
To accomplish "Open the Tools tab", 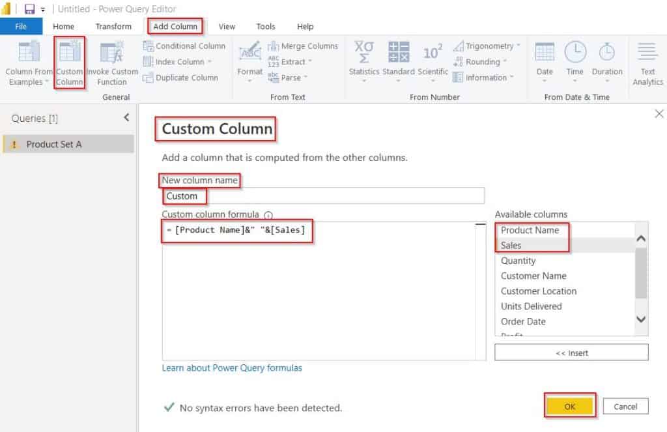I will 266,26.
